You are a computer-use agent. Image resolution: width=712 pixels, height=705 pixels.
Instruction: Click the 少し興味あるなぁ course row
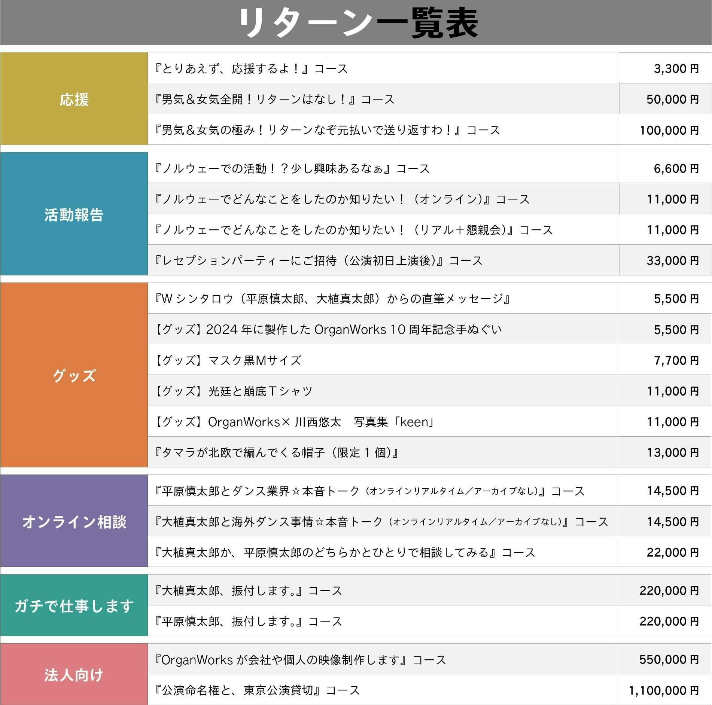(x=292, y=168)
